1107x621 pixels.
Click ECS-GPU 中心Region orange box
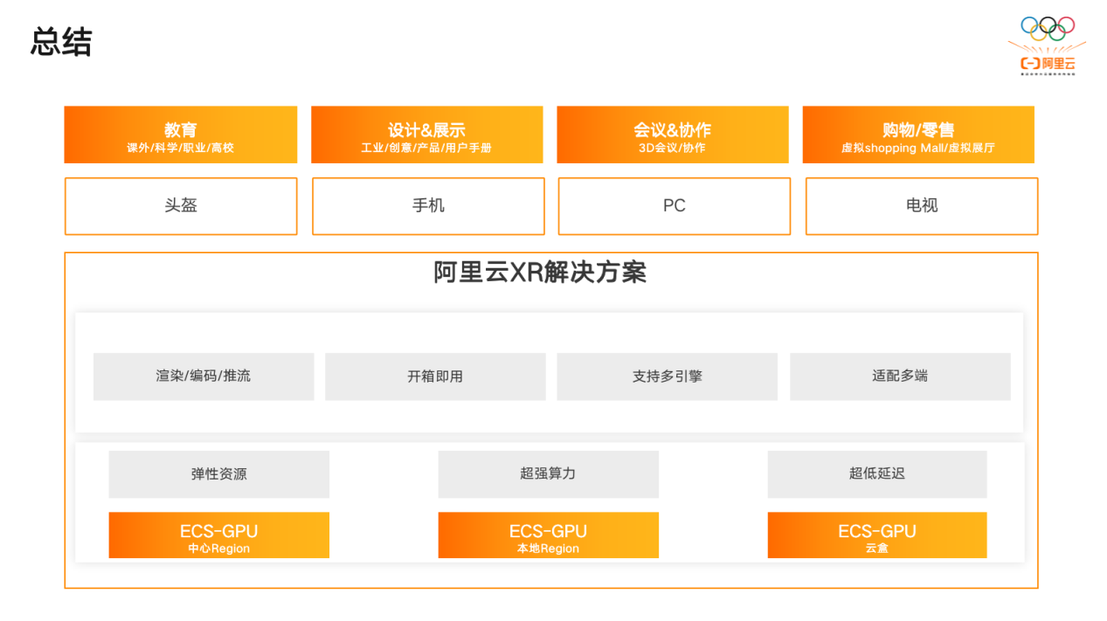tap(219, 535)
